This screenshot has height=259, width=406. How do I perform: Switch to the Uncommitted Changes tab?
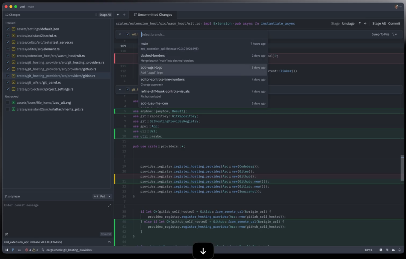pyautogui.click(x=152, y=15)
